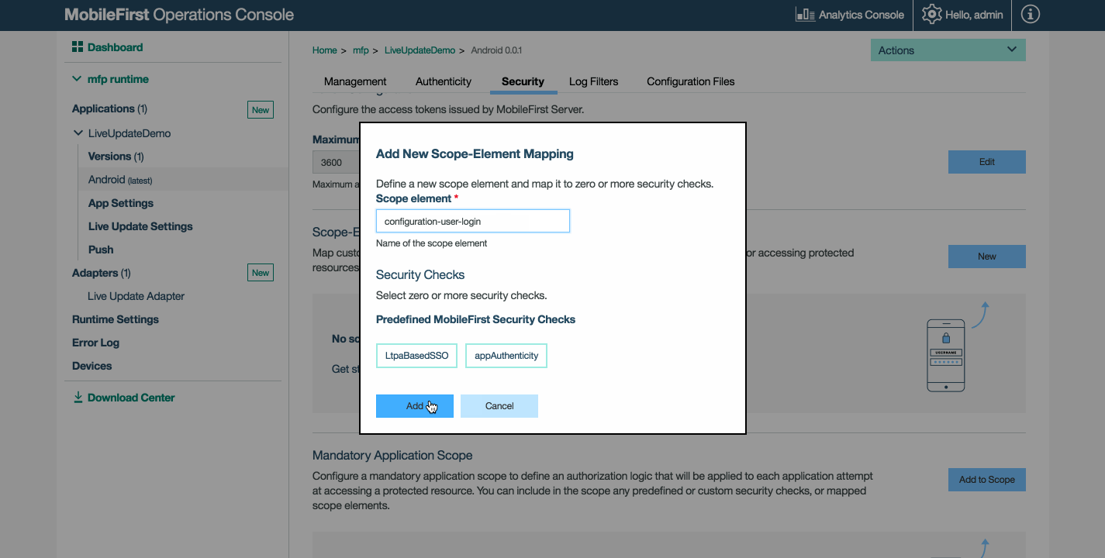Viewport: 1105px width, 558px height.
Task: Cancel the scope-element mapping dialog
Action: pyautogui.click(x=499, y=406)
